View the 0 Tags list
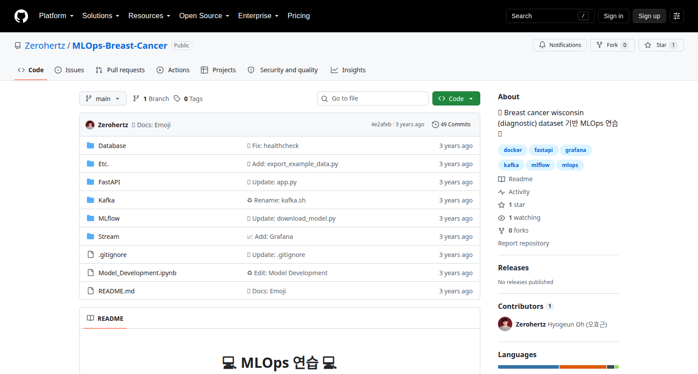 [x=188, y=99]
